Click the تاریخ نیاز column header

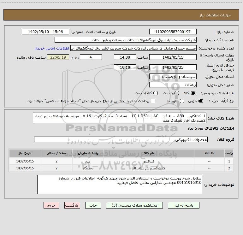[25, 153]
